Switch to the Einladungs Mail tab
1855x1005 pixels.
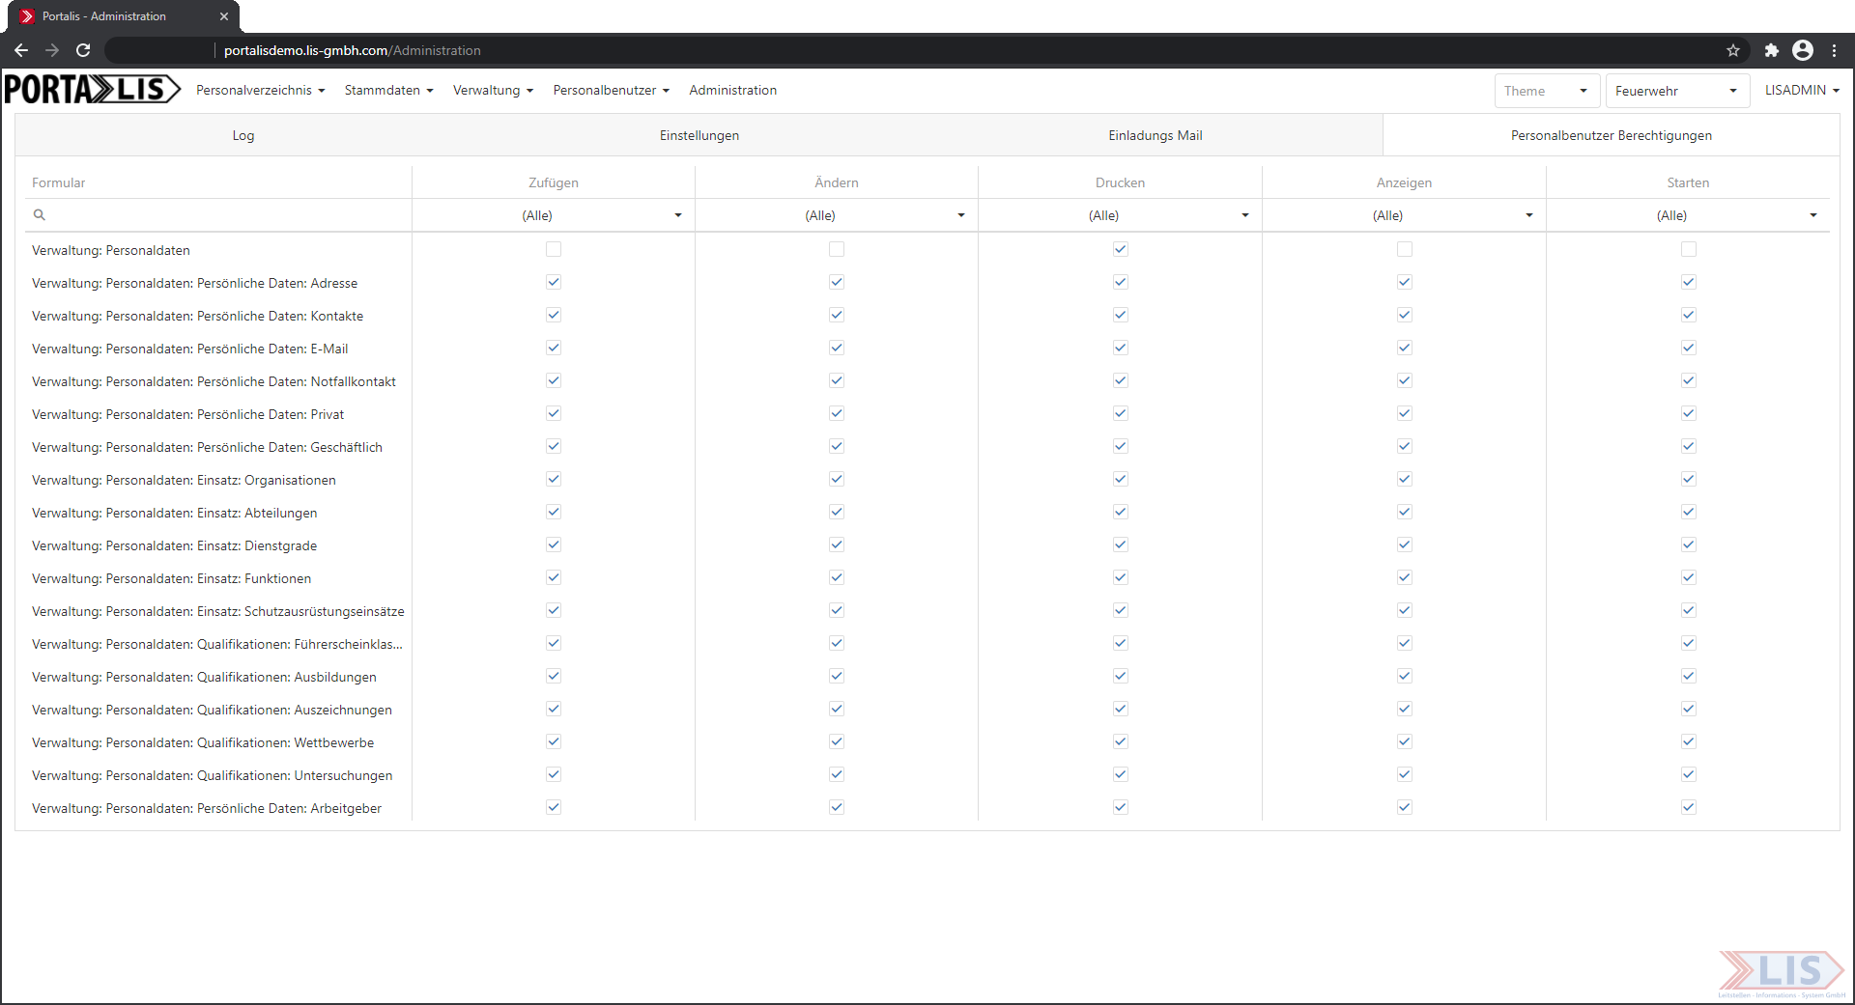pos(1156,135)
